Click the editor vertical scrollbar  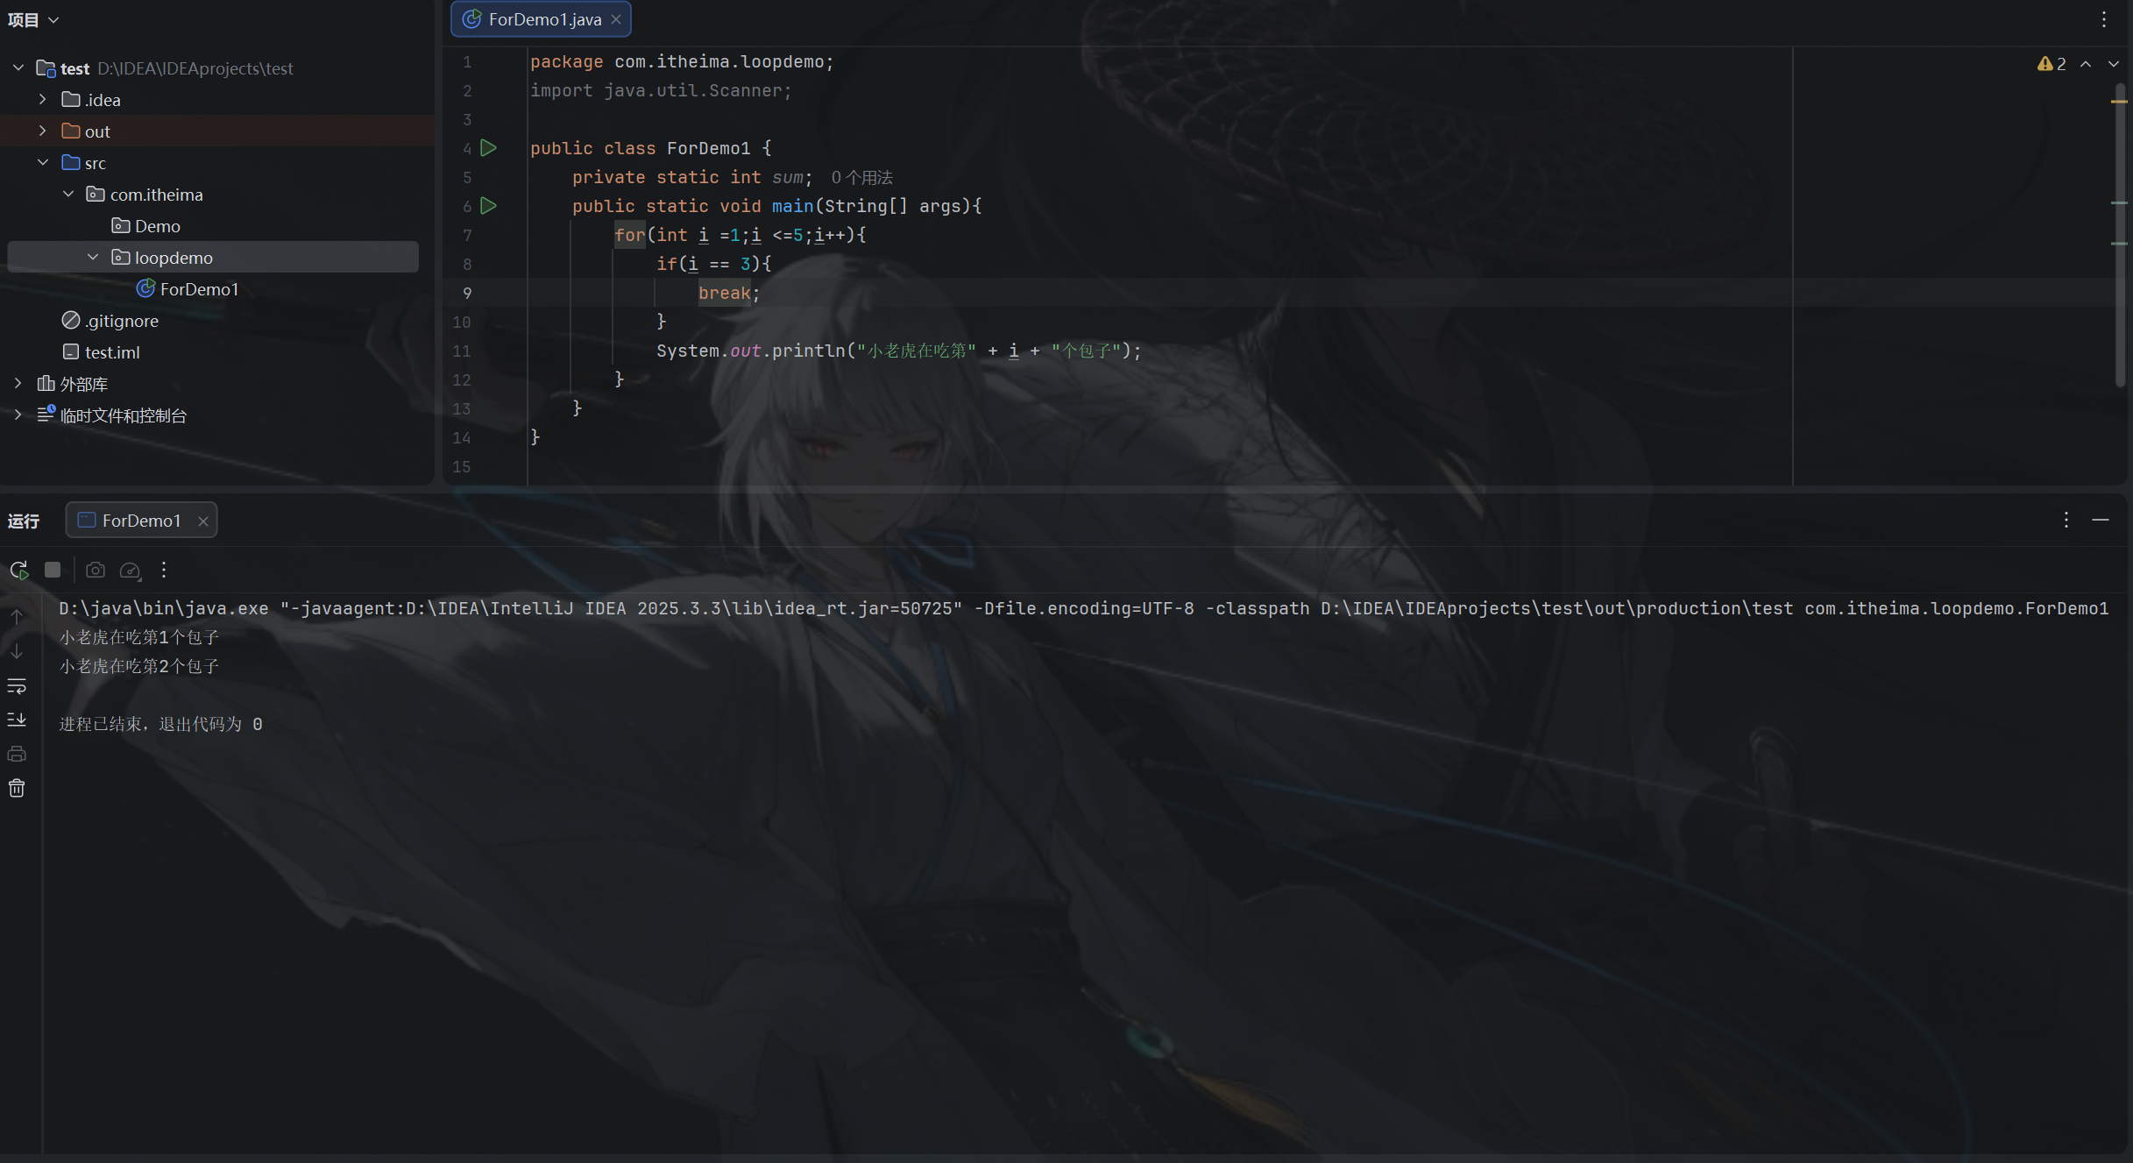pos(2119,235)
